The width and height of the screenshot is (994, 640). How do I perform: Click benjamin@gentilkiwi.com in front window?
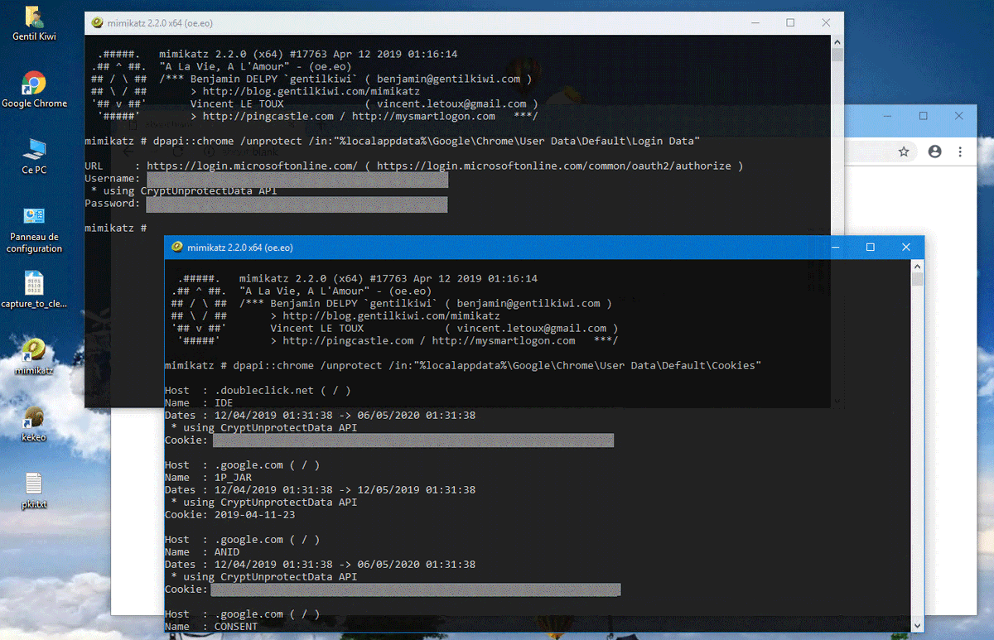[528, 303]
